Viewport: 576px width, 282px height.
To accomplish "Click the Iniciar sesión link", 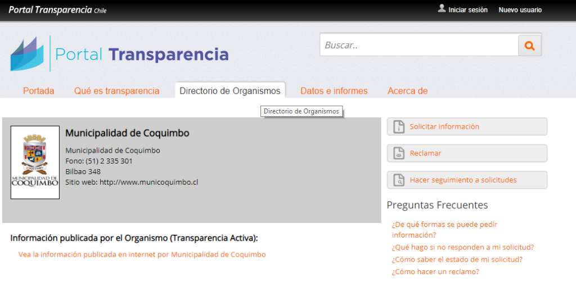I will (467, 10).
